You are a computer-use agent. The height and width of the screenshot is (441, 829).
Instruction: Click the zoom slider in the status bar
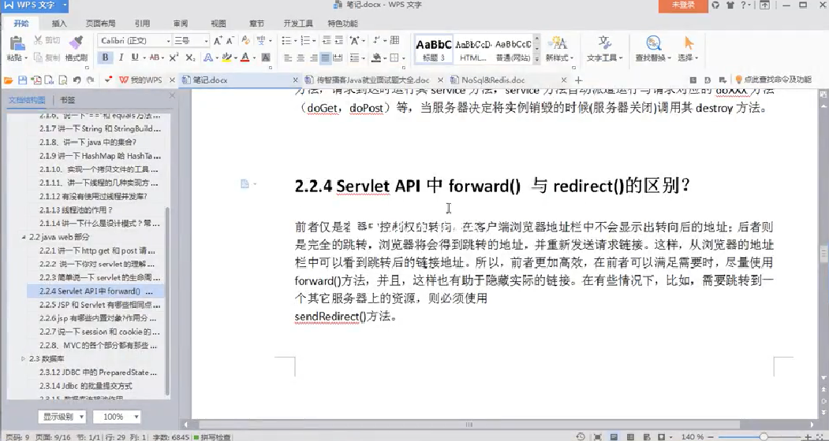763,436
